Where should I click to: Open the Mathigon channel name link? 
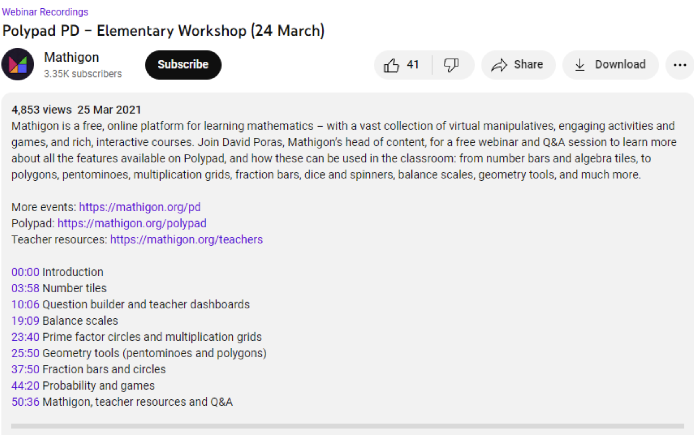pyautogui.click(x=72, y=57)
